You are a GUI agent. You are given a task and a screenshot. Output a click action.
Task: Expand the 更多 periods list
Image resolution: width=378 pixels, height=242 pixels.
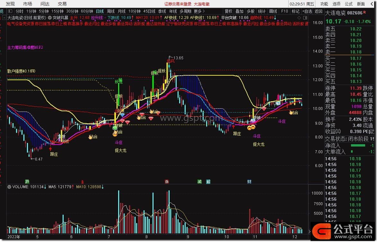(x=199, y=11)
